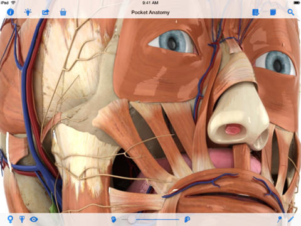The height and width of the screenshot is (226, 301).
Task: Open the search magnifier
Action: tap(290, 12)
